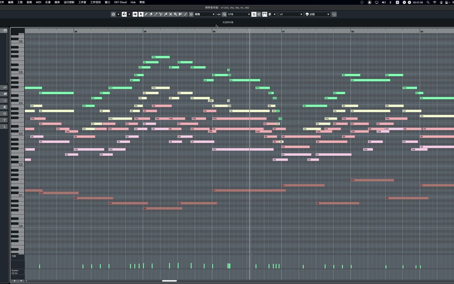Open the Hub menu

point(133,2)
